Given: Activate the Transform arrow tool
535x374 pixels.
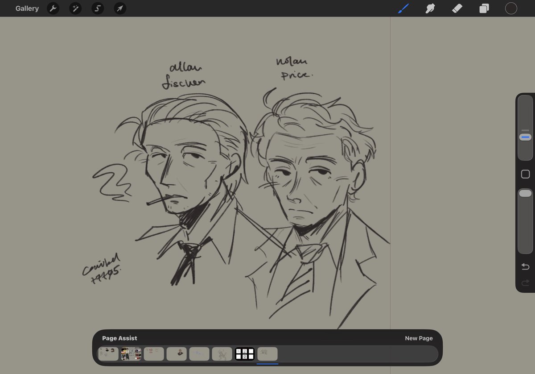Looking at the screenshot, I should click(x=120, y=8).
